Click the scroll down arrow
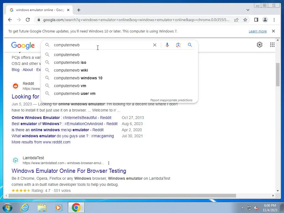 point(278,191)
